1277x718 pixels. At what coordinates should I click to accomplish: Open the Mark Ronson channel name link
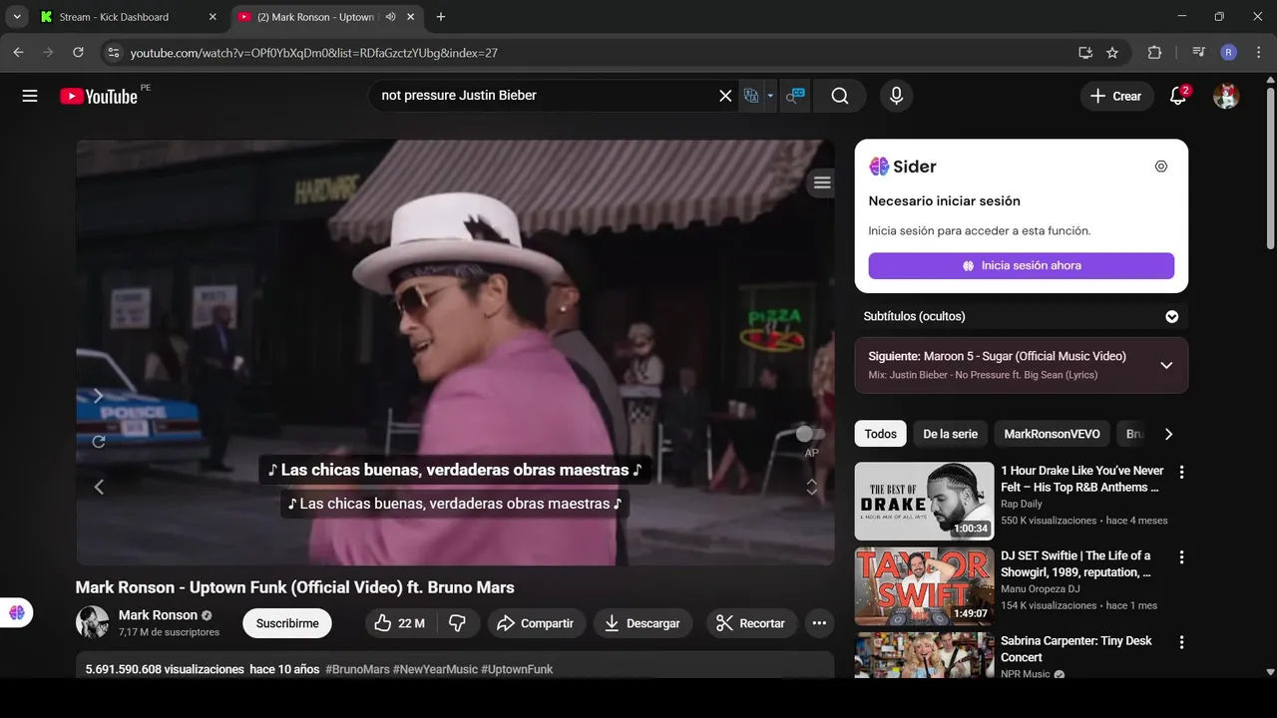click(x=158, y=615)
